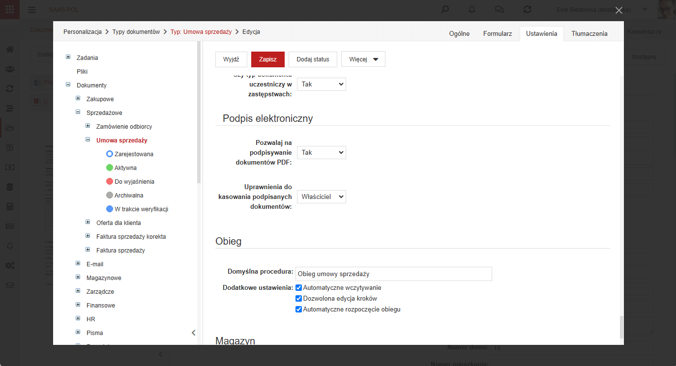Select the gray Archiwalna status dot
The height and width of the screenshot is (366, 676).
pos(110,195)
